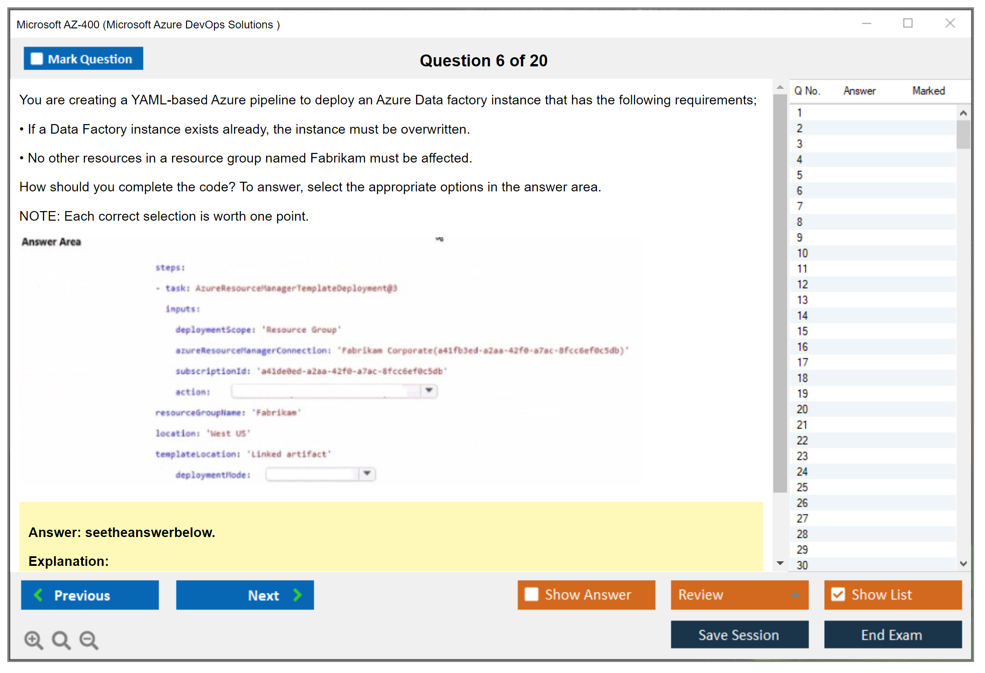Open the deploymentMode dropdown
985x673 pixels.
coord(367,473)
